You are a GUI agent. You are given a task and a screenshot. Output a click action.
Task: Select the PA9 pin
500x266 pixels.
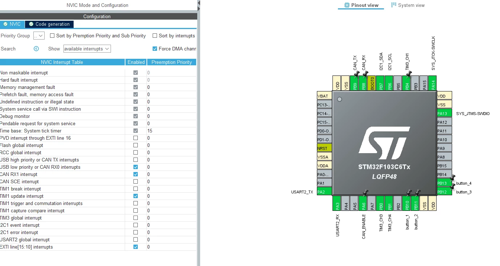(444, 148)
